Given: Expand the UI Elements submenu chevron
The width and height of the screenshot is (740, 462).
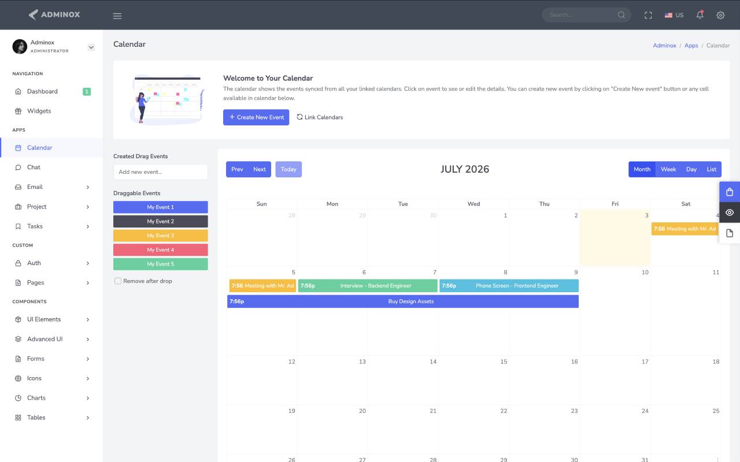Looking at the screenshot, I should point(88,319).
